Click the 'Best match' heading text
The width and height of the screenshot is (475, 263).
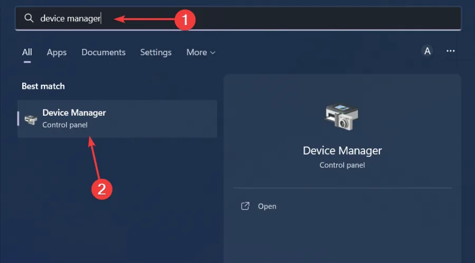click(43, 86)
